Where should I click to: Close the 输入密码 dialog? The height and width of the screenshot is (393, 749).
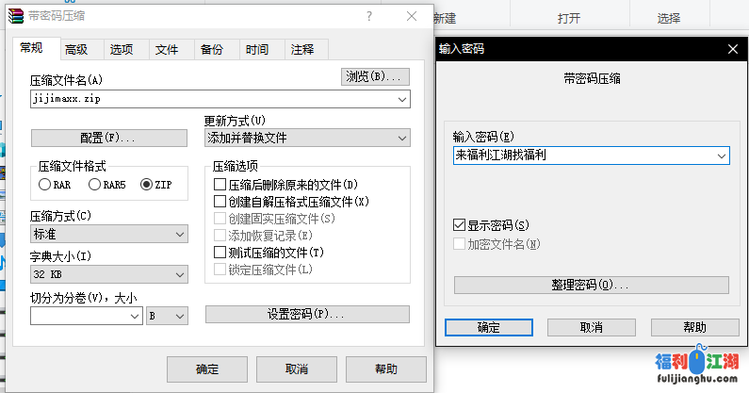[733, 49]
